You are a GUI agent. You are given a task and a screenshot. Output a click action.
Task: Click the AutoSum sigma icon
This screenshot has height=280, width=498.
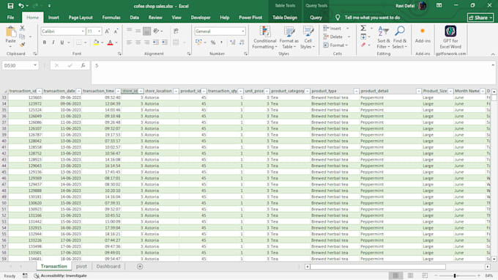click(363, 29)
